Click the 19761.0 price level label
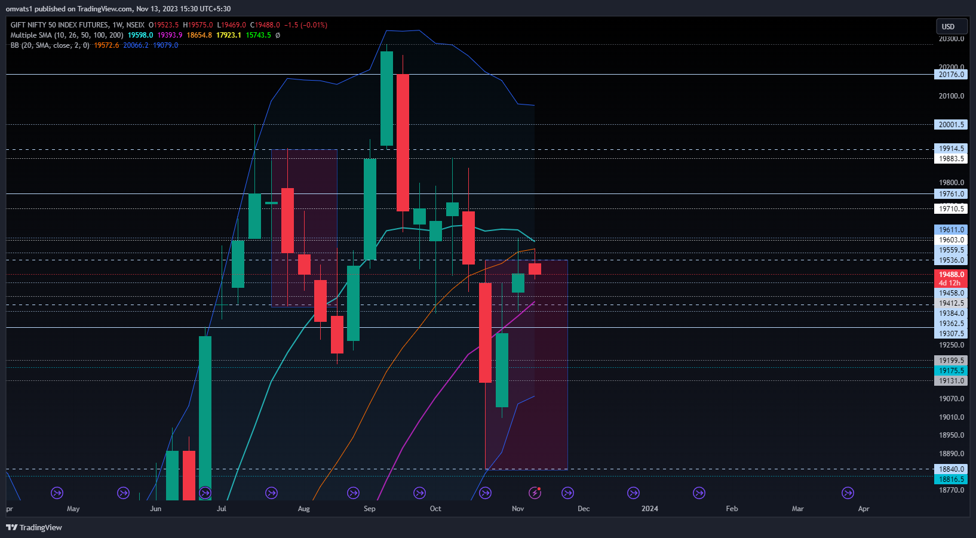The height and width of the screenshot is (538, 976). point(951,194)
